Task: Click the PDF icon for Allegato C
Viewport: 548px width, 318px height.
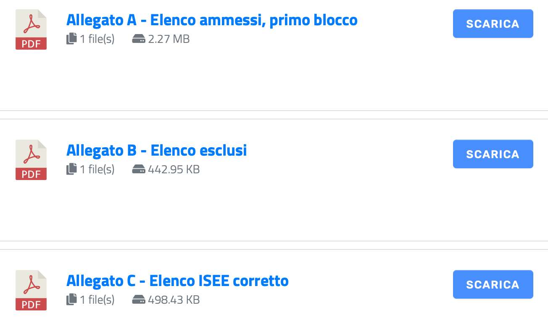Action: click(x=31, y=290)
